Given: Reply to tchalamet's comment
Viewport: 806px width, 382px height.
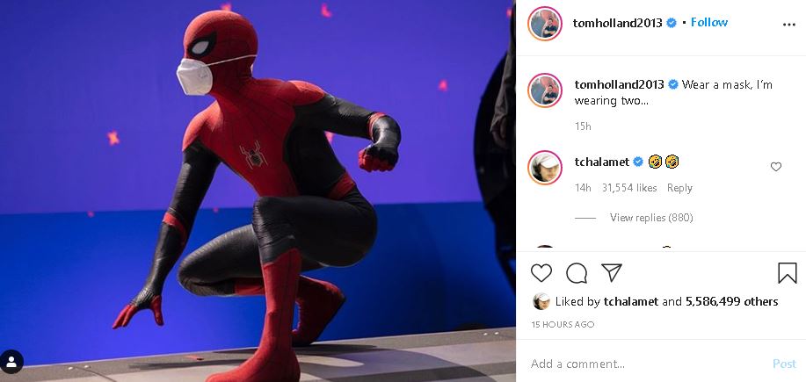Looking at the screenshot, I should [679, 188].
